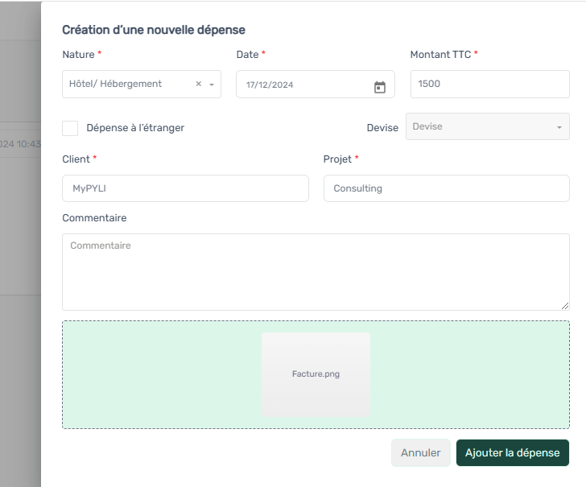Expand the Nature dropdown arrow
This screenshot has width=586, height=487.
click(x=212, y=85)
